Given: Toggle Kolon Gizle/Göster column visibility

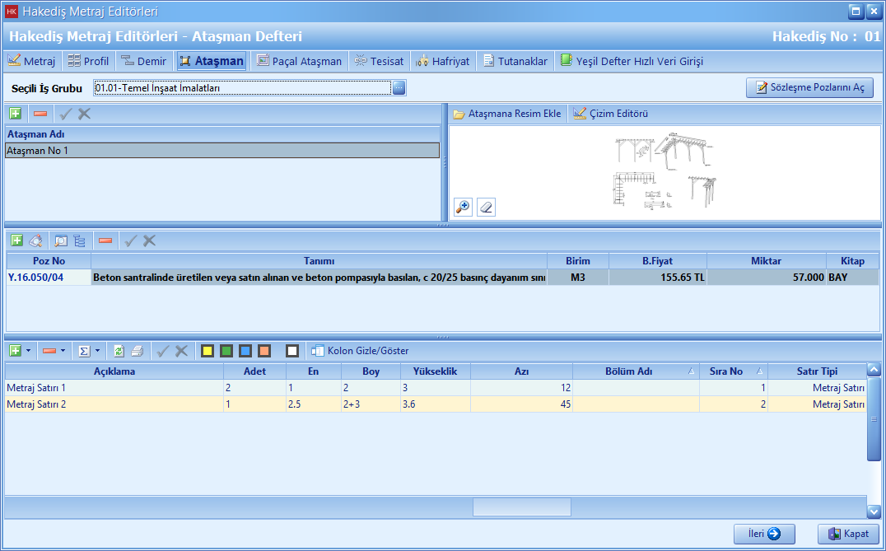Looking at the screenshot, I should (360, 351).
